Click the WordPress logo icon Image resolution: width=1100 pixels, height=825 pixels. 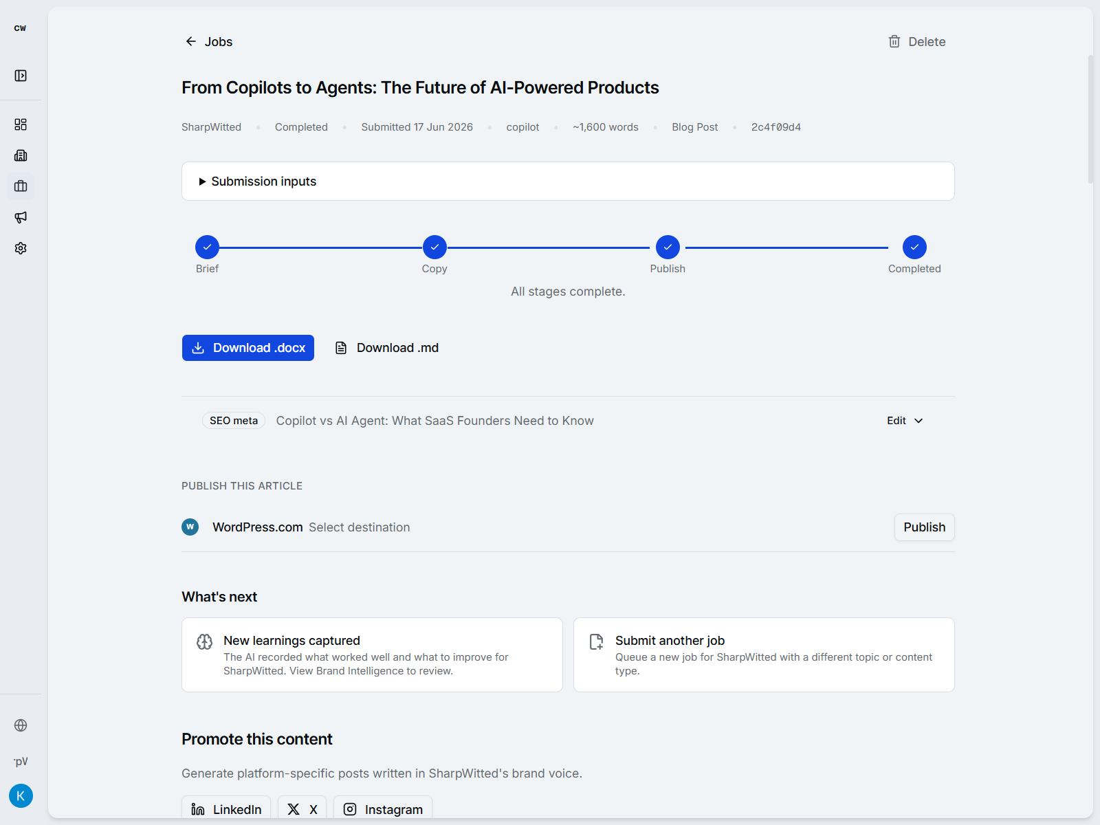(x=190, y=527)
